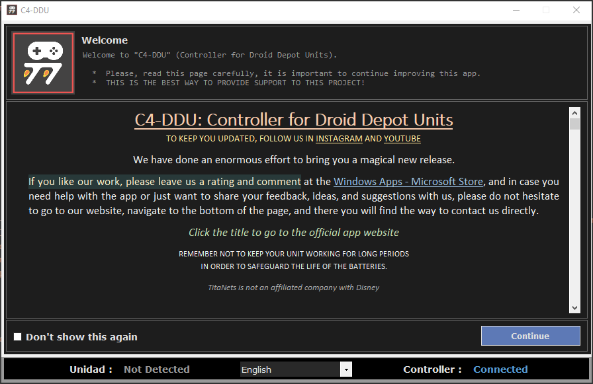
Task: Click the C4-DDU gamepad logo image
Action: tap(43, 63)
